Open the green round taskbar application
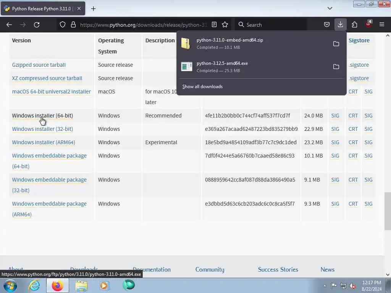 point(129,285)
